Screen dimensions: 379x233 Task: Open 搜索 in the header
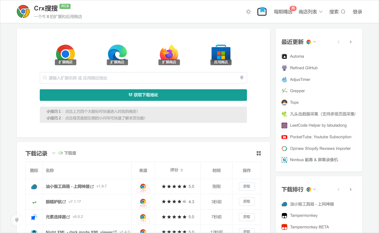click(337, 12)
